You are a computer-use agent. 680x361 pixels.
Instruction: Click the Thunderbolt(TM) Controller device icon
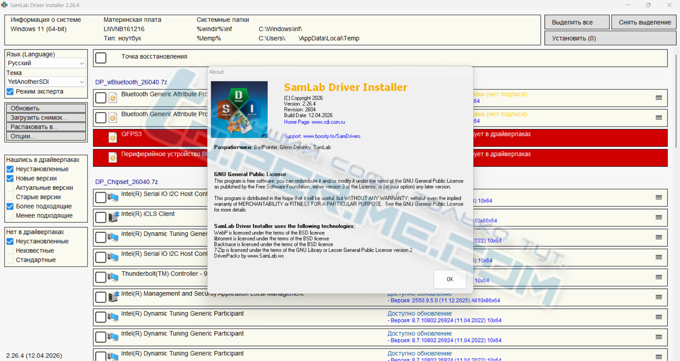113,277
